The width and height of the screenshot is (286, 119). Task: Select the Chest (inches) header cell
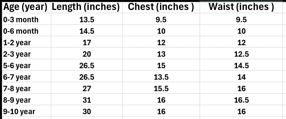click(161, 7)
